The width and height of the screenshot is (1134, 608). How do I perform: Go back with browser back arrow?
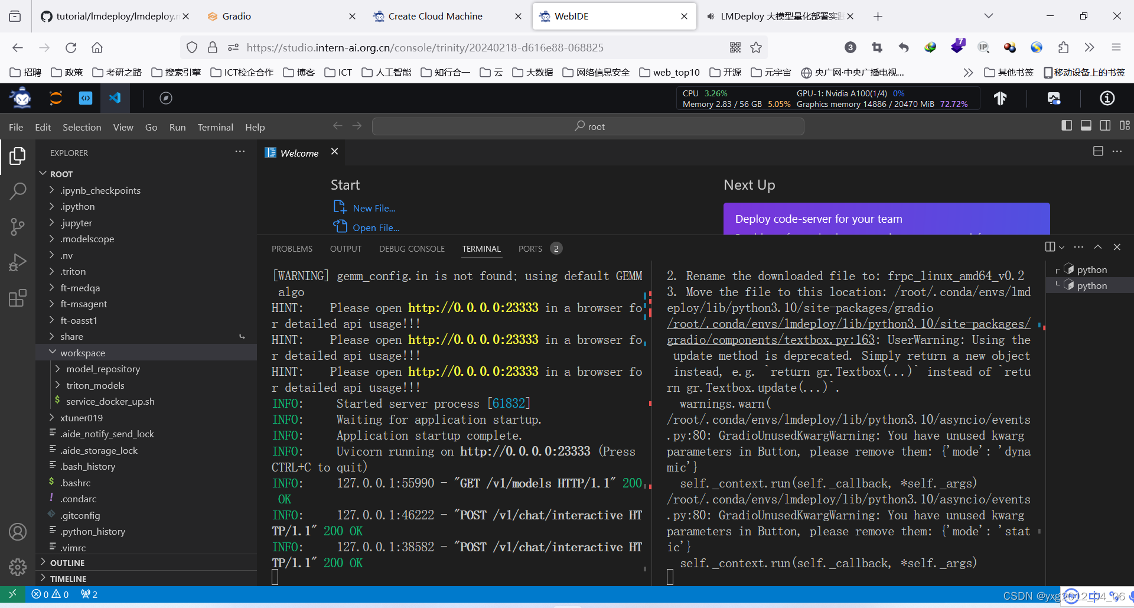coord(18,48)
